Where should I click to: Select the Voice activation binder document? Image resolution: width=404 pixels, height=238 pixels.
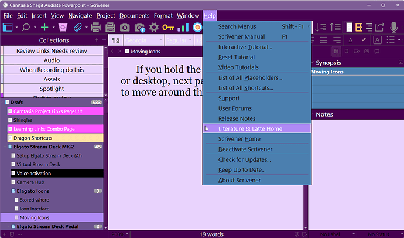tap(57, 174)
